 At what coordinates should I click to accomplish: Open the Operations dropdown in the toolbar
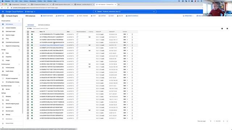click(188, 16)
